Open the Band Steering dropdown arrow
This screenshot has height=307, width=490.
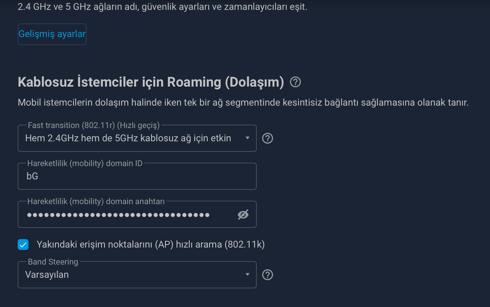pyautogui.click(x=248, y=274)
